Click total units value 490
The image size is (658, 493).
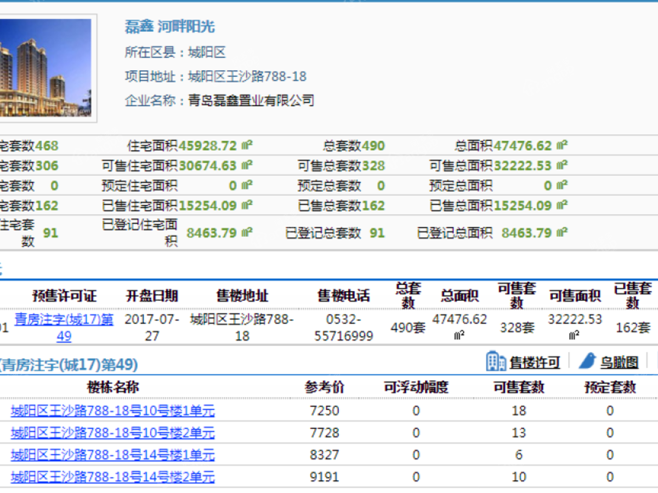click(373, 146)
